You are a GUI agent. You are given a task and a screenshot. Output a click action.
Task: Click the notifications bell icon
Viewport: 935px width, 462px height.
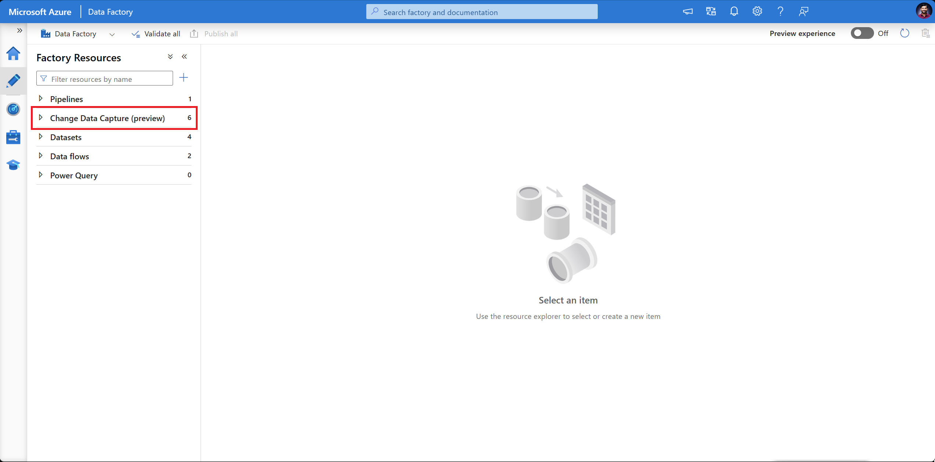coord(734,12)
